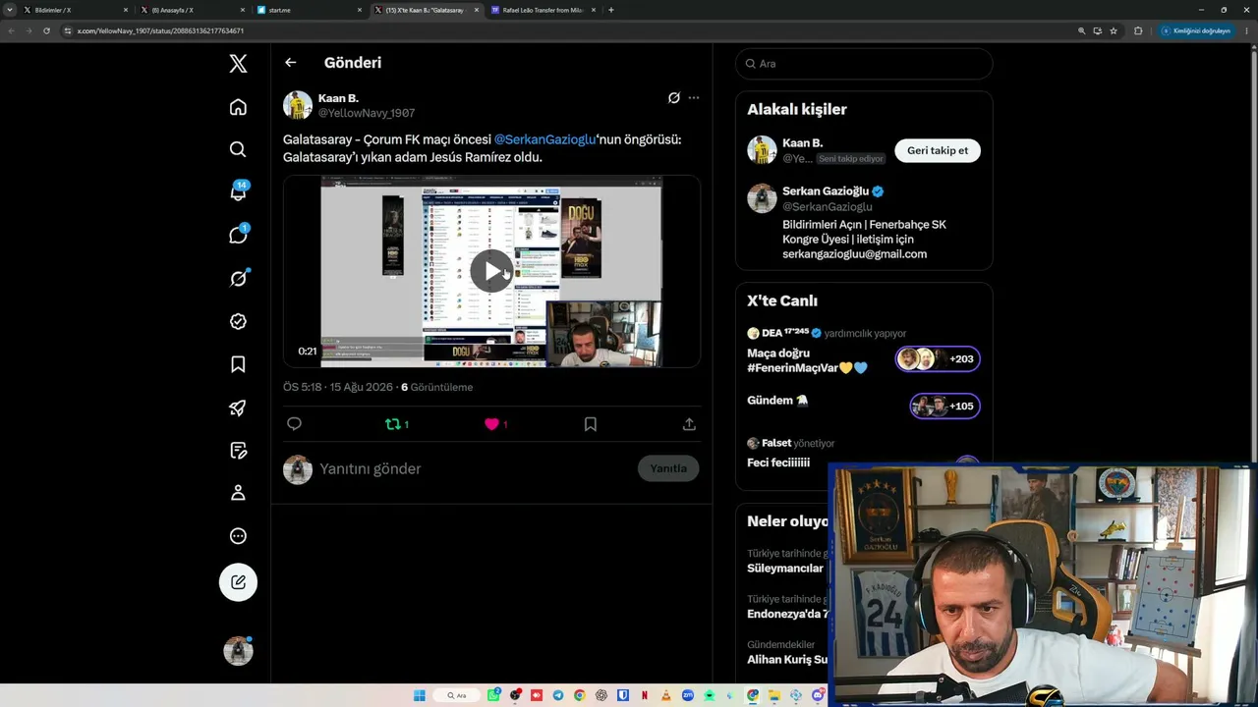Open Serkan Gazioğlu's profile in Alakalı kişiler
Screen dimensions: 1258x707
[827, 191]
